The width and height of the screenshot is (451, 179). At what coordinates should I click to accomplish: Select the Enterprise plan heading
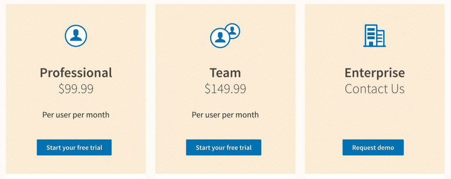pos(374,73)
